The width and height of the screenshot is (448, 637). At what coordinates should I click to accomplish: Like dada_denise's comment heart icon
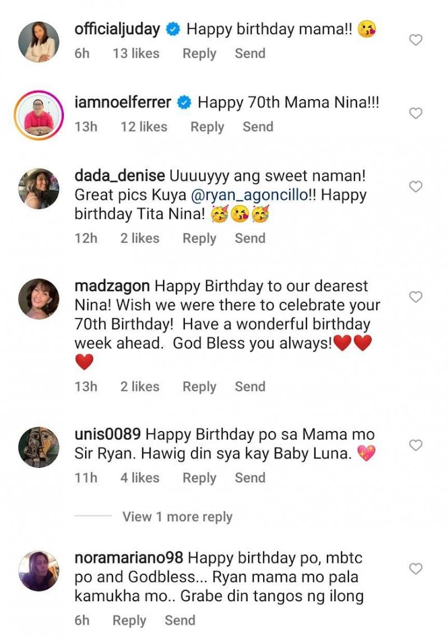point(416,187)
